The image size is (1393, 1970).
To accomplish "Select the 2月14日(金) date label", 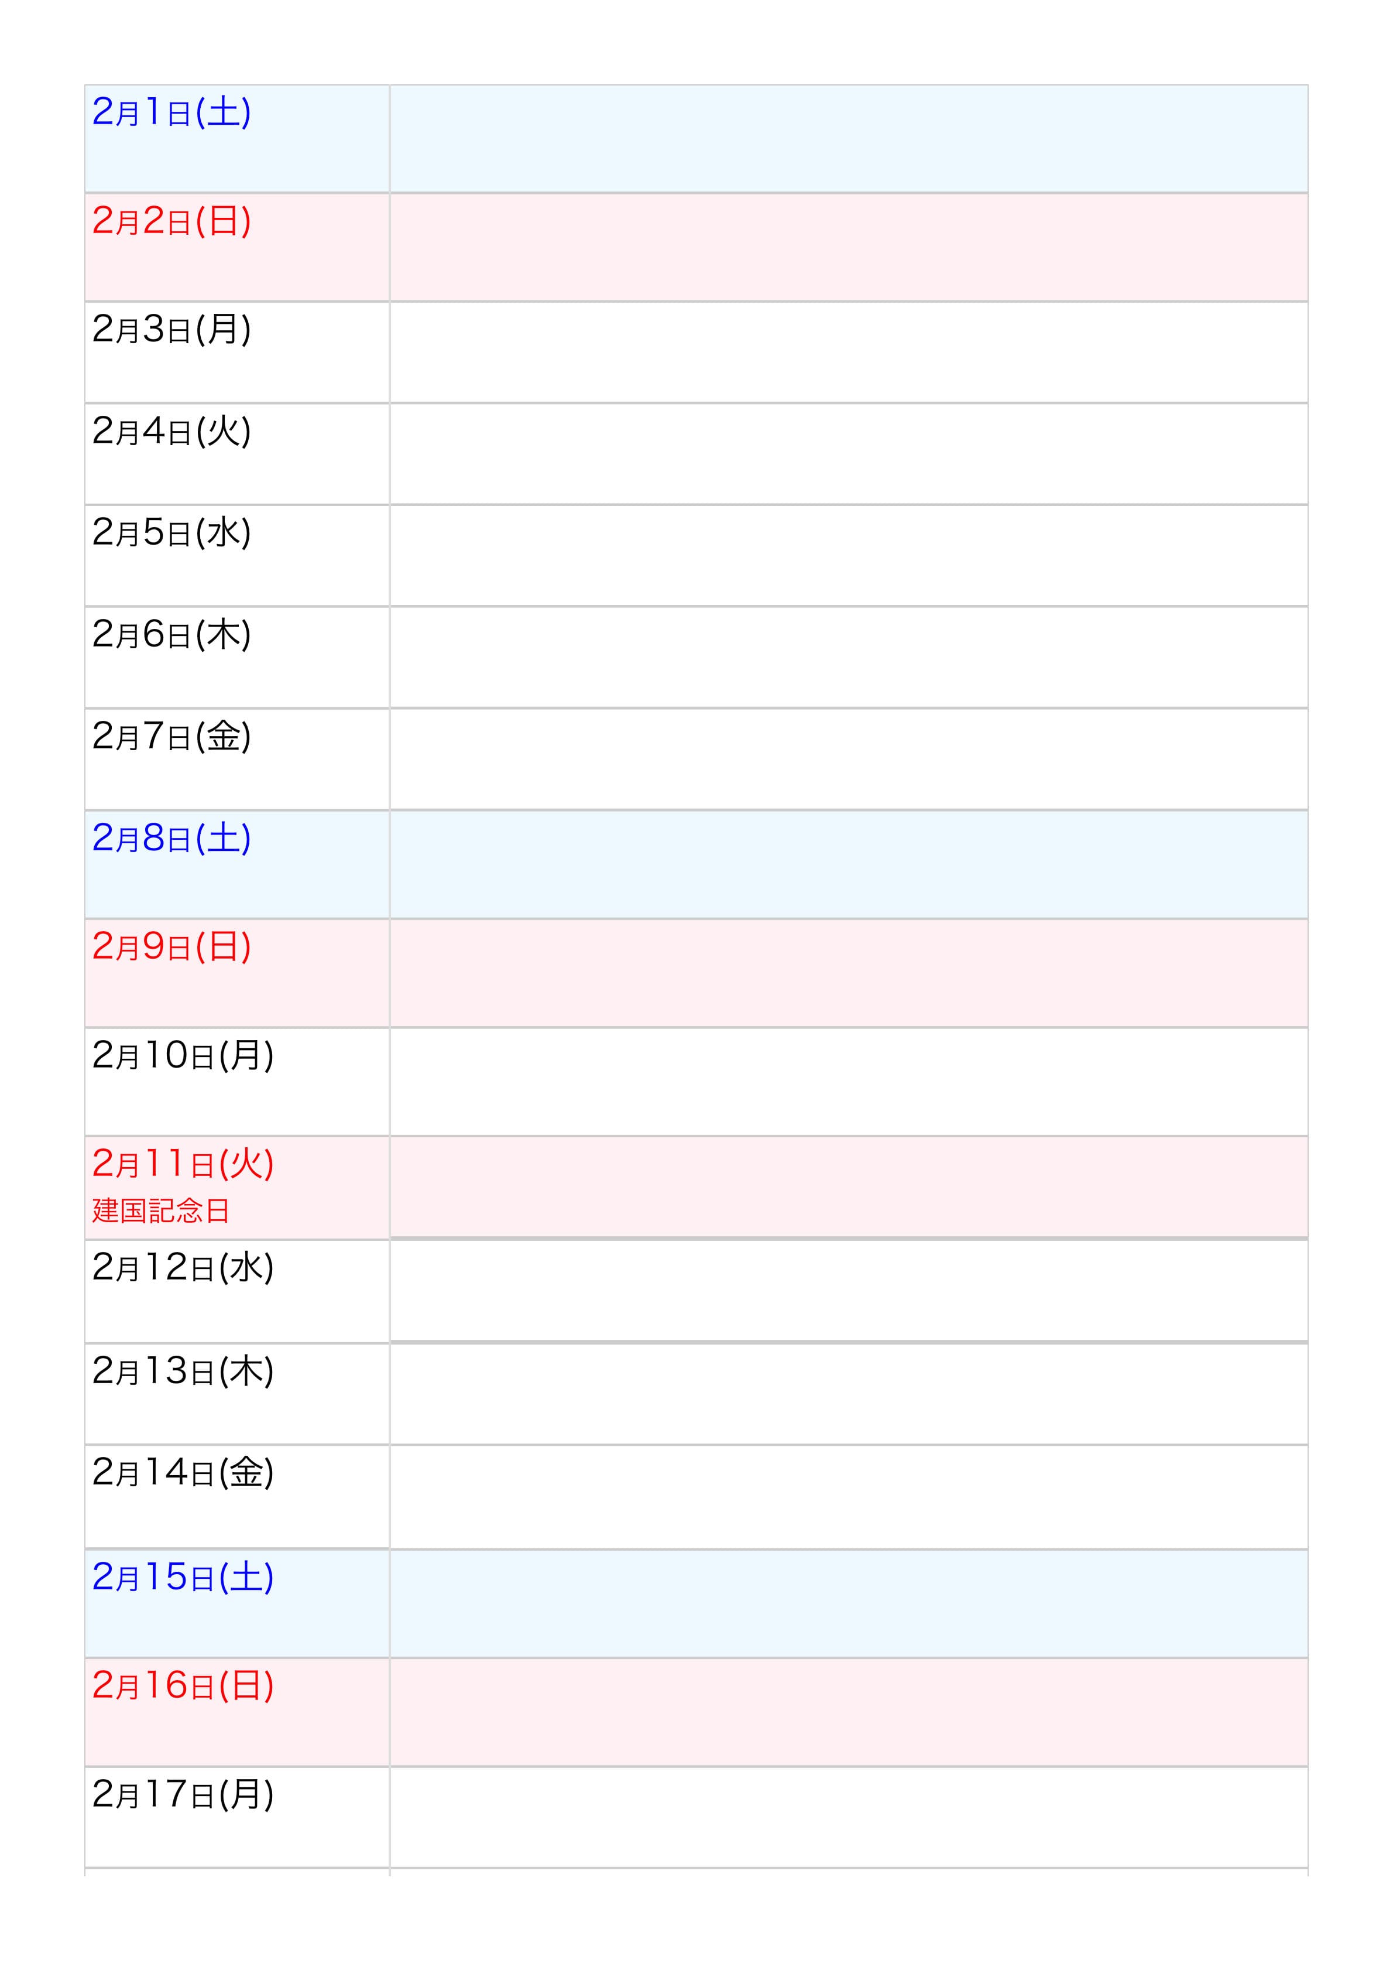I will point(183,1472).
